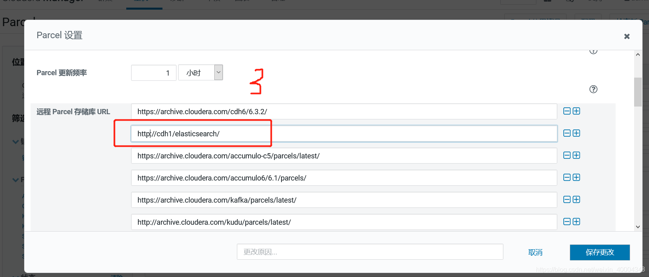Remove the kudu parcels URL row
649x277 pixels.
tap(567, 222)
